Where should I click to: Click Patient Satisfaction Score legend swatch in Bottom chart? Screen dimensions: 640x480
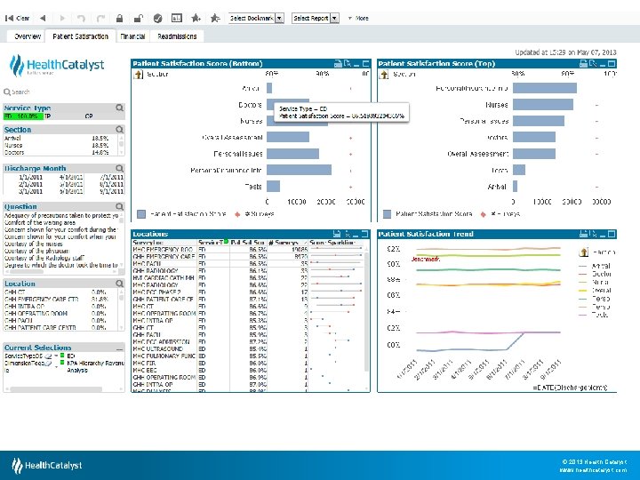pos(141,214)
